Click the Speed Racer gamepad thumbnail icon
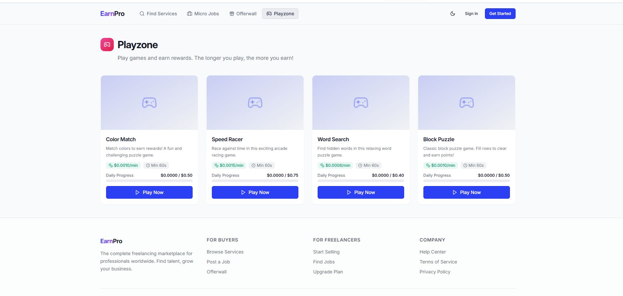This screenshot has height=296, width=623. 255,103
